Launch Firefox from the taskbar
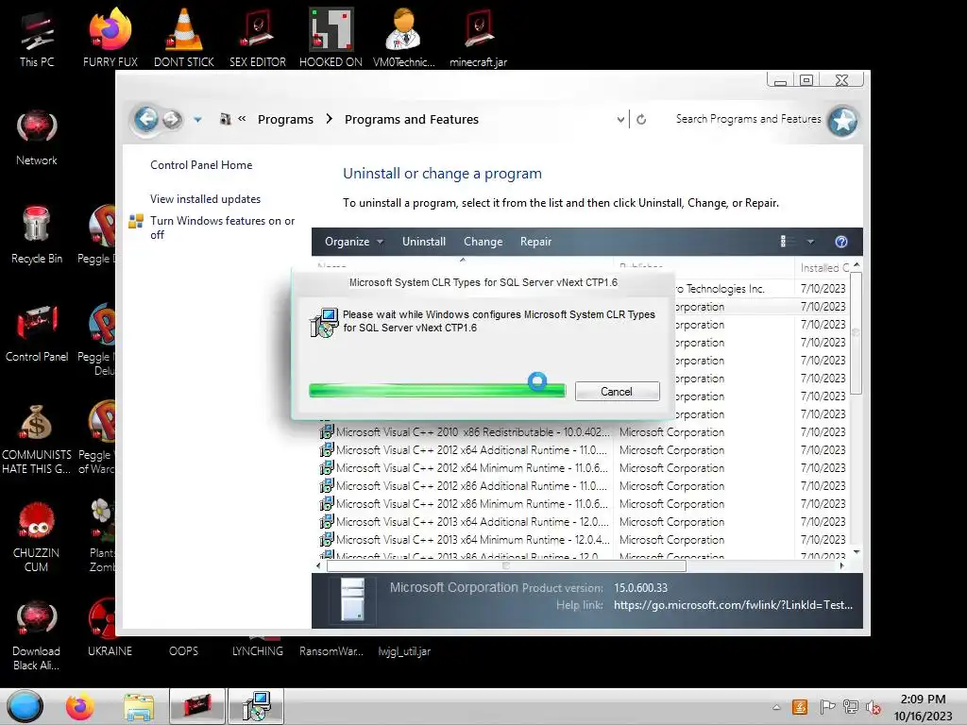The height and width of the screenshot is (725, 967). point(80,706)
